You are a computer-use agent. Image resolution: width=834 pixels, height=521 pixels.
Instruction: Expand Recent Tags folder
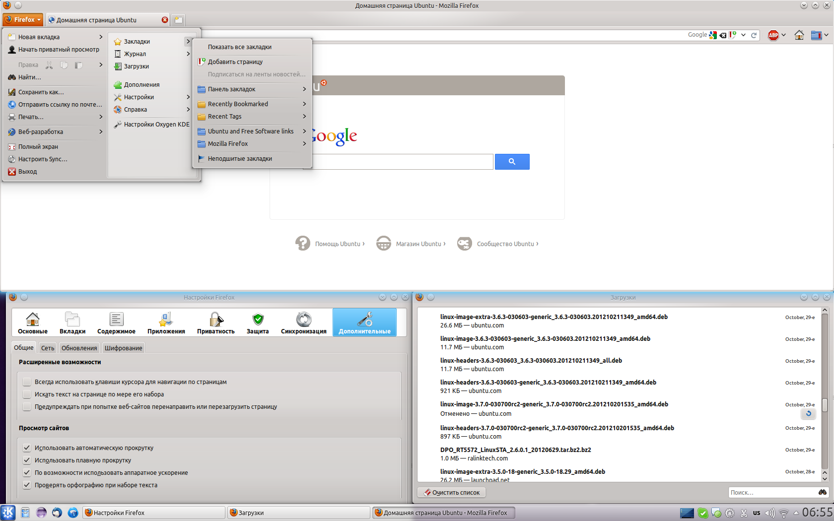[252, 117]
